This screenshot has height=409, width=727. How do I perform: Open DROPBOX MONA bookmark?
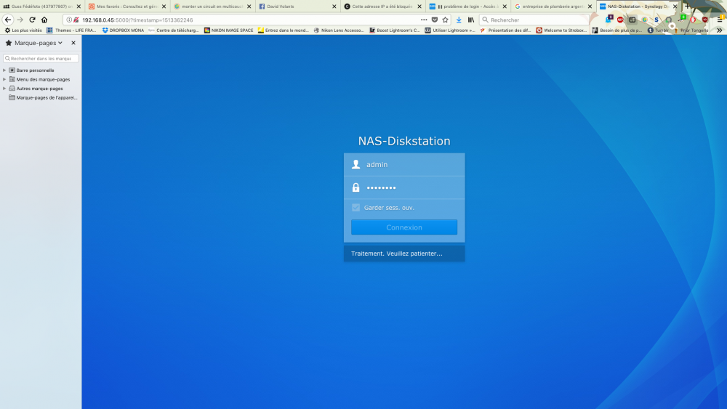coord(123,30)
